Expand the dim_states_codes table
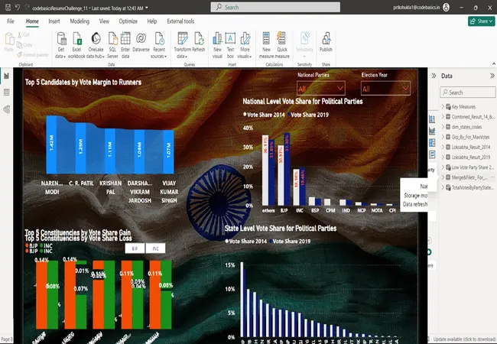Screen dimensions: 497x344 (x=443, y=127)
